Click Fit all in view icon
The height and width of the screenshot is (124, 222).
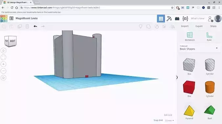(3, 57)
